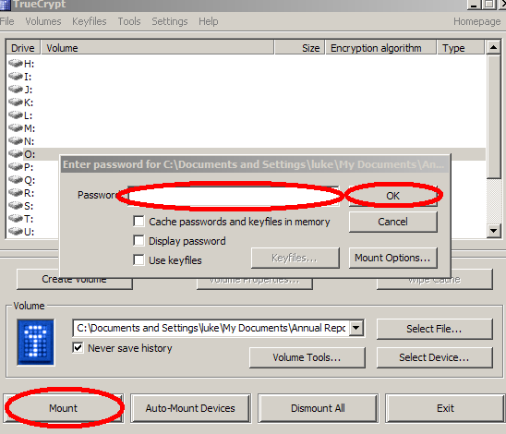Enable Cache passwords and keyfiles in memory

click(x=139, y=222)
